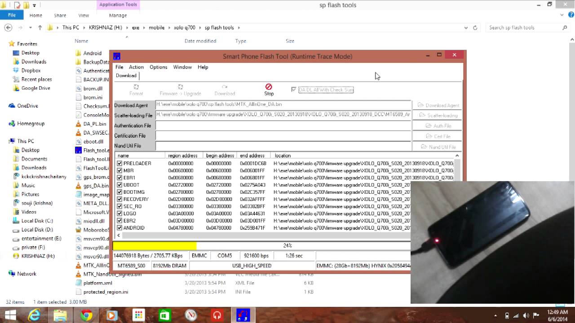
Task: Refresh the Explorer folder view
Action: pyautogui.click(x=475, y=27)
